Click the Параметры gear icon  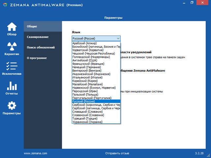tap(12, 106)
